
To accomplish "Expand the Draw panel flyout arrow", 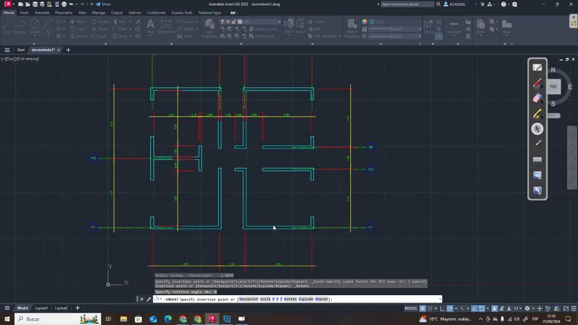I will [34, 44].
